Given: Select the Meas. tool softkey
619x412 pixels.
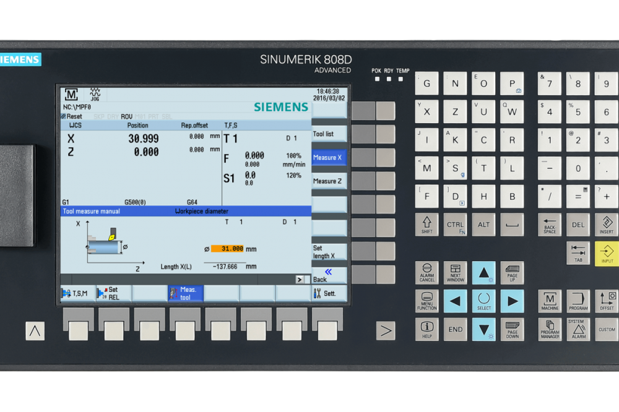Looking at the screenshot, I should (x=186, y=293).
